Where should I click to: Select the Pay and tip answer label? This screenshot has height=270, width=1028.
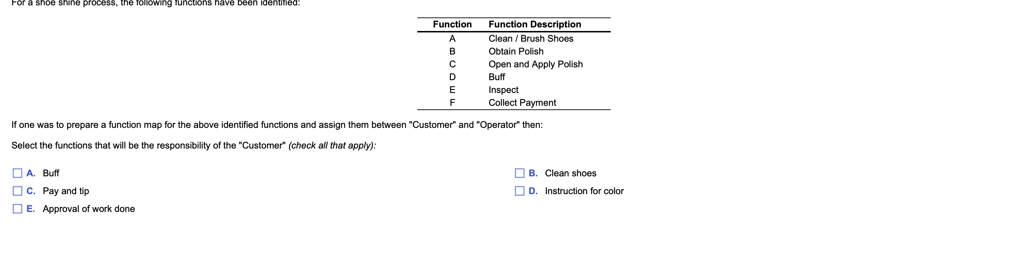[66, 191]
